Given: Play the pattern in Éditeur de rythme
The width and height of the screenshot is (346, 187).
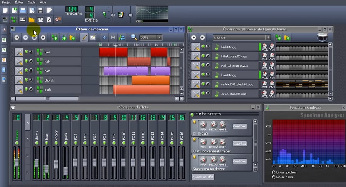Looking at the screenshot, I should 193,38.
